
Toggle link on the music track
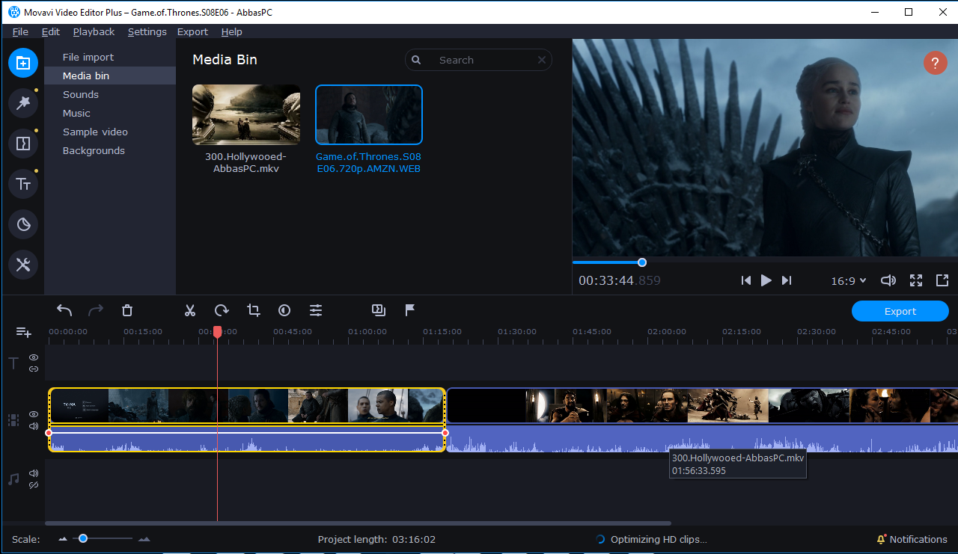34,485
